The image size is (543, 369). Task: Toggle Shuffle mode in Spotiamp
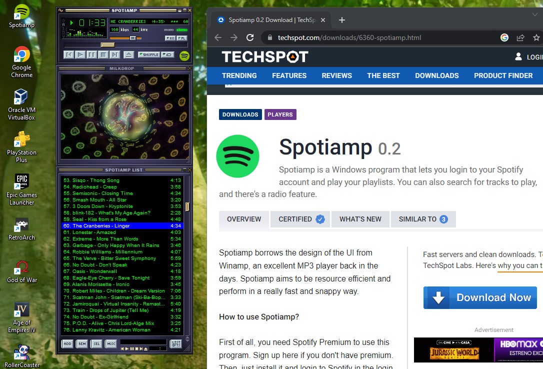coord(148,54)
